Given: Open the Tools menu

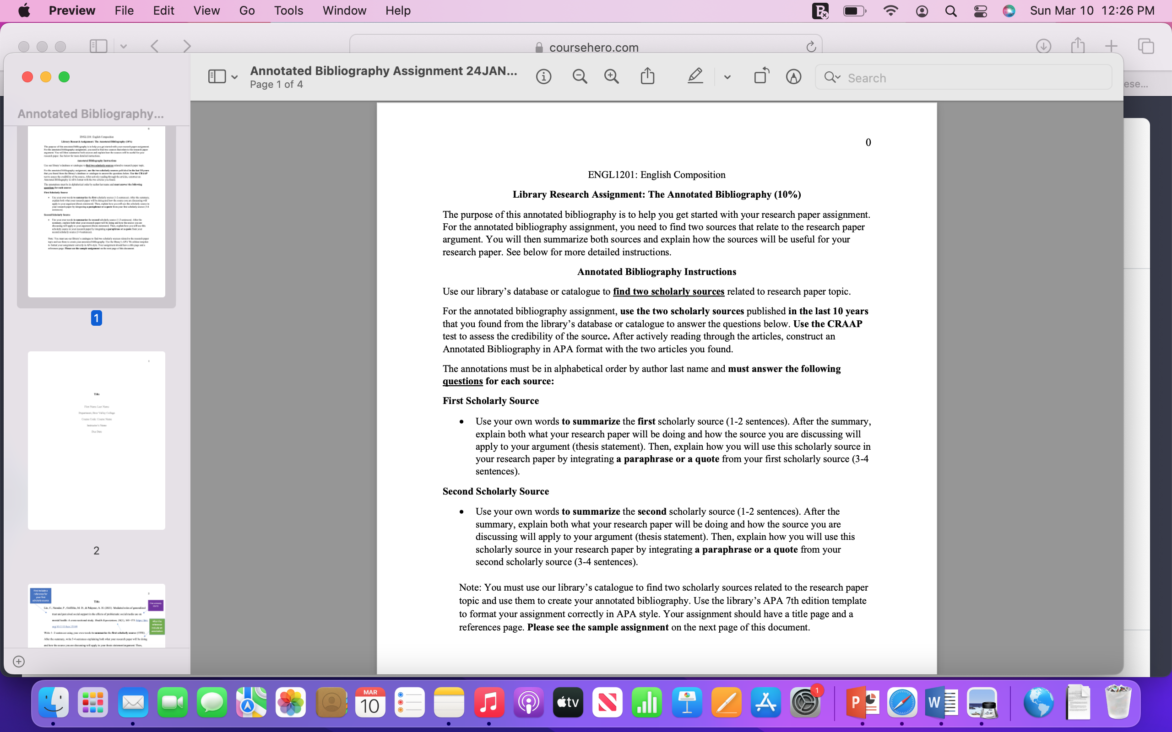Looking at the screenshot, I should [x=288, y=10].
